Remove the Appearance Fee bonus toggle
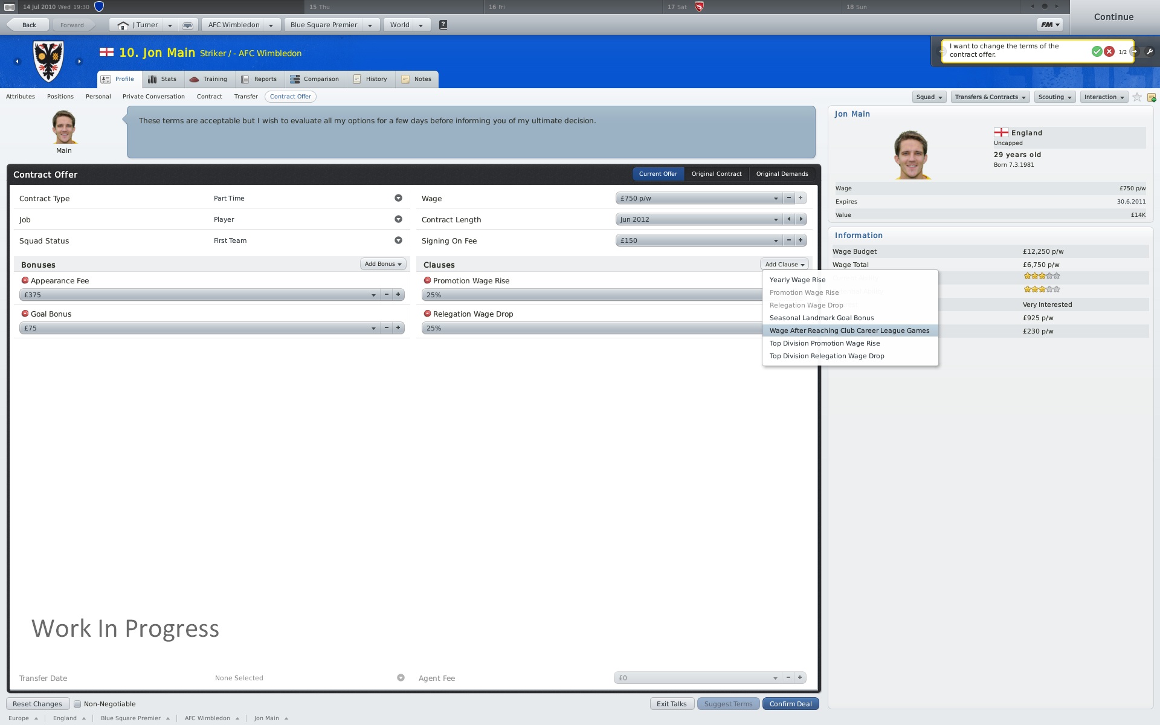Image resolution: width=1160 pixels, height=725 pixels. (x=24, y=280)
